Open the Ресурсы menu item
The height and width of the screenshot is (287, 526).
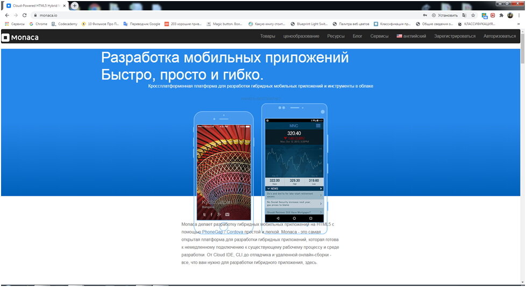point(336,36)
